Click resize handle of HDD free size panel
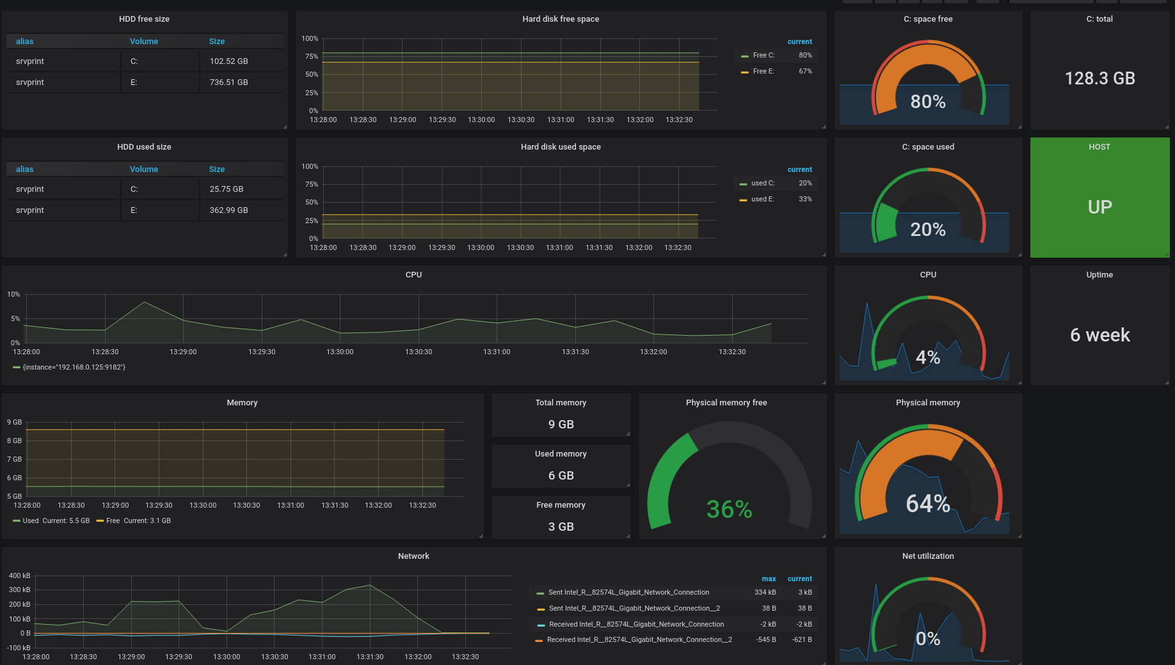Screen dimensions: 1175x665 pyautogui.click(x=285, y=127)
